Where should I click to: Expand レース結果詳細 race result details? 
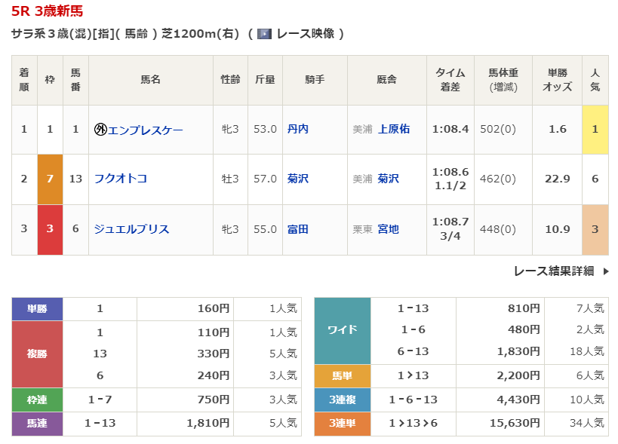(x=553, y=271)
